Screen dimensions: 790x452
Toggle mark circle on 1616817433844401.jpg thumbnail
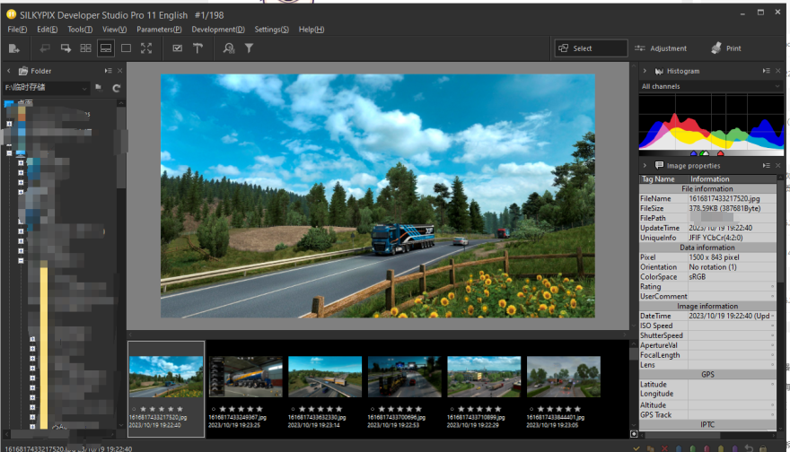(x=531, y=409)
